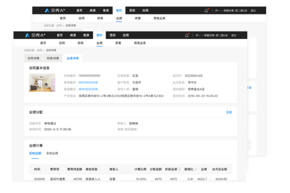Go to 其他业务 in front window sub-navigation
Screen dimensions: 290x193
point(140,43)
